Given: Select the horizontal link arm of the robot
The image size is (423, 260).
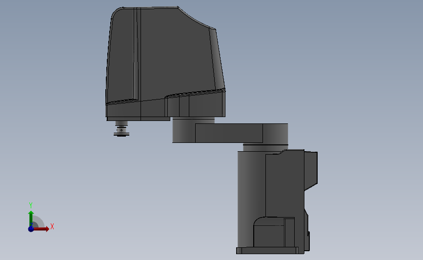Looking at the screenshot, I should tap(230, 133).
